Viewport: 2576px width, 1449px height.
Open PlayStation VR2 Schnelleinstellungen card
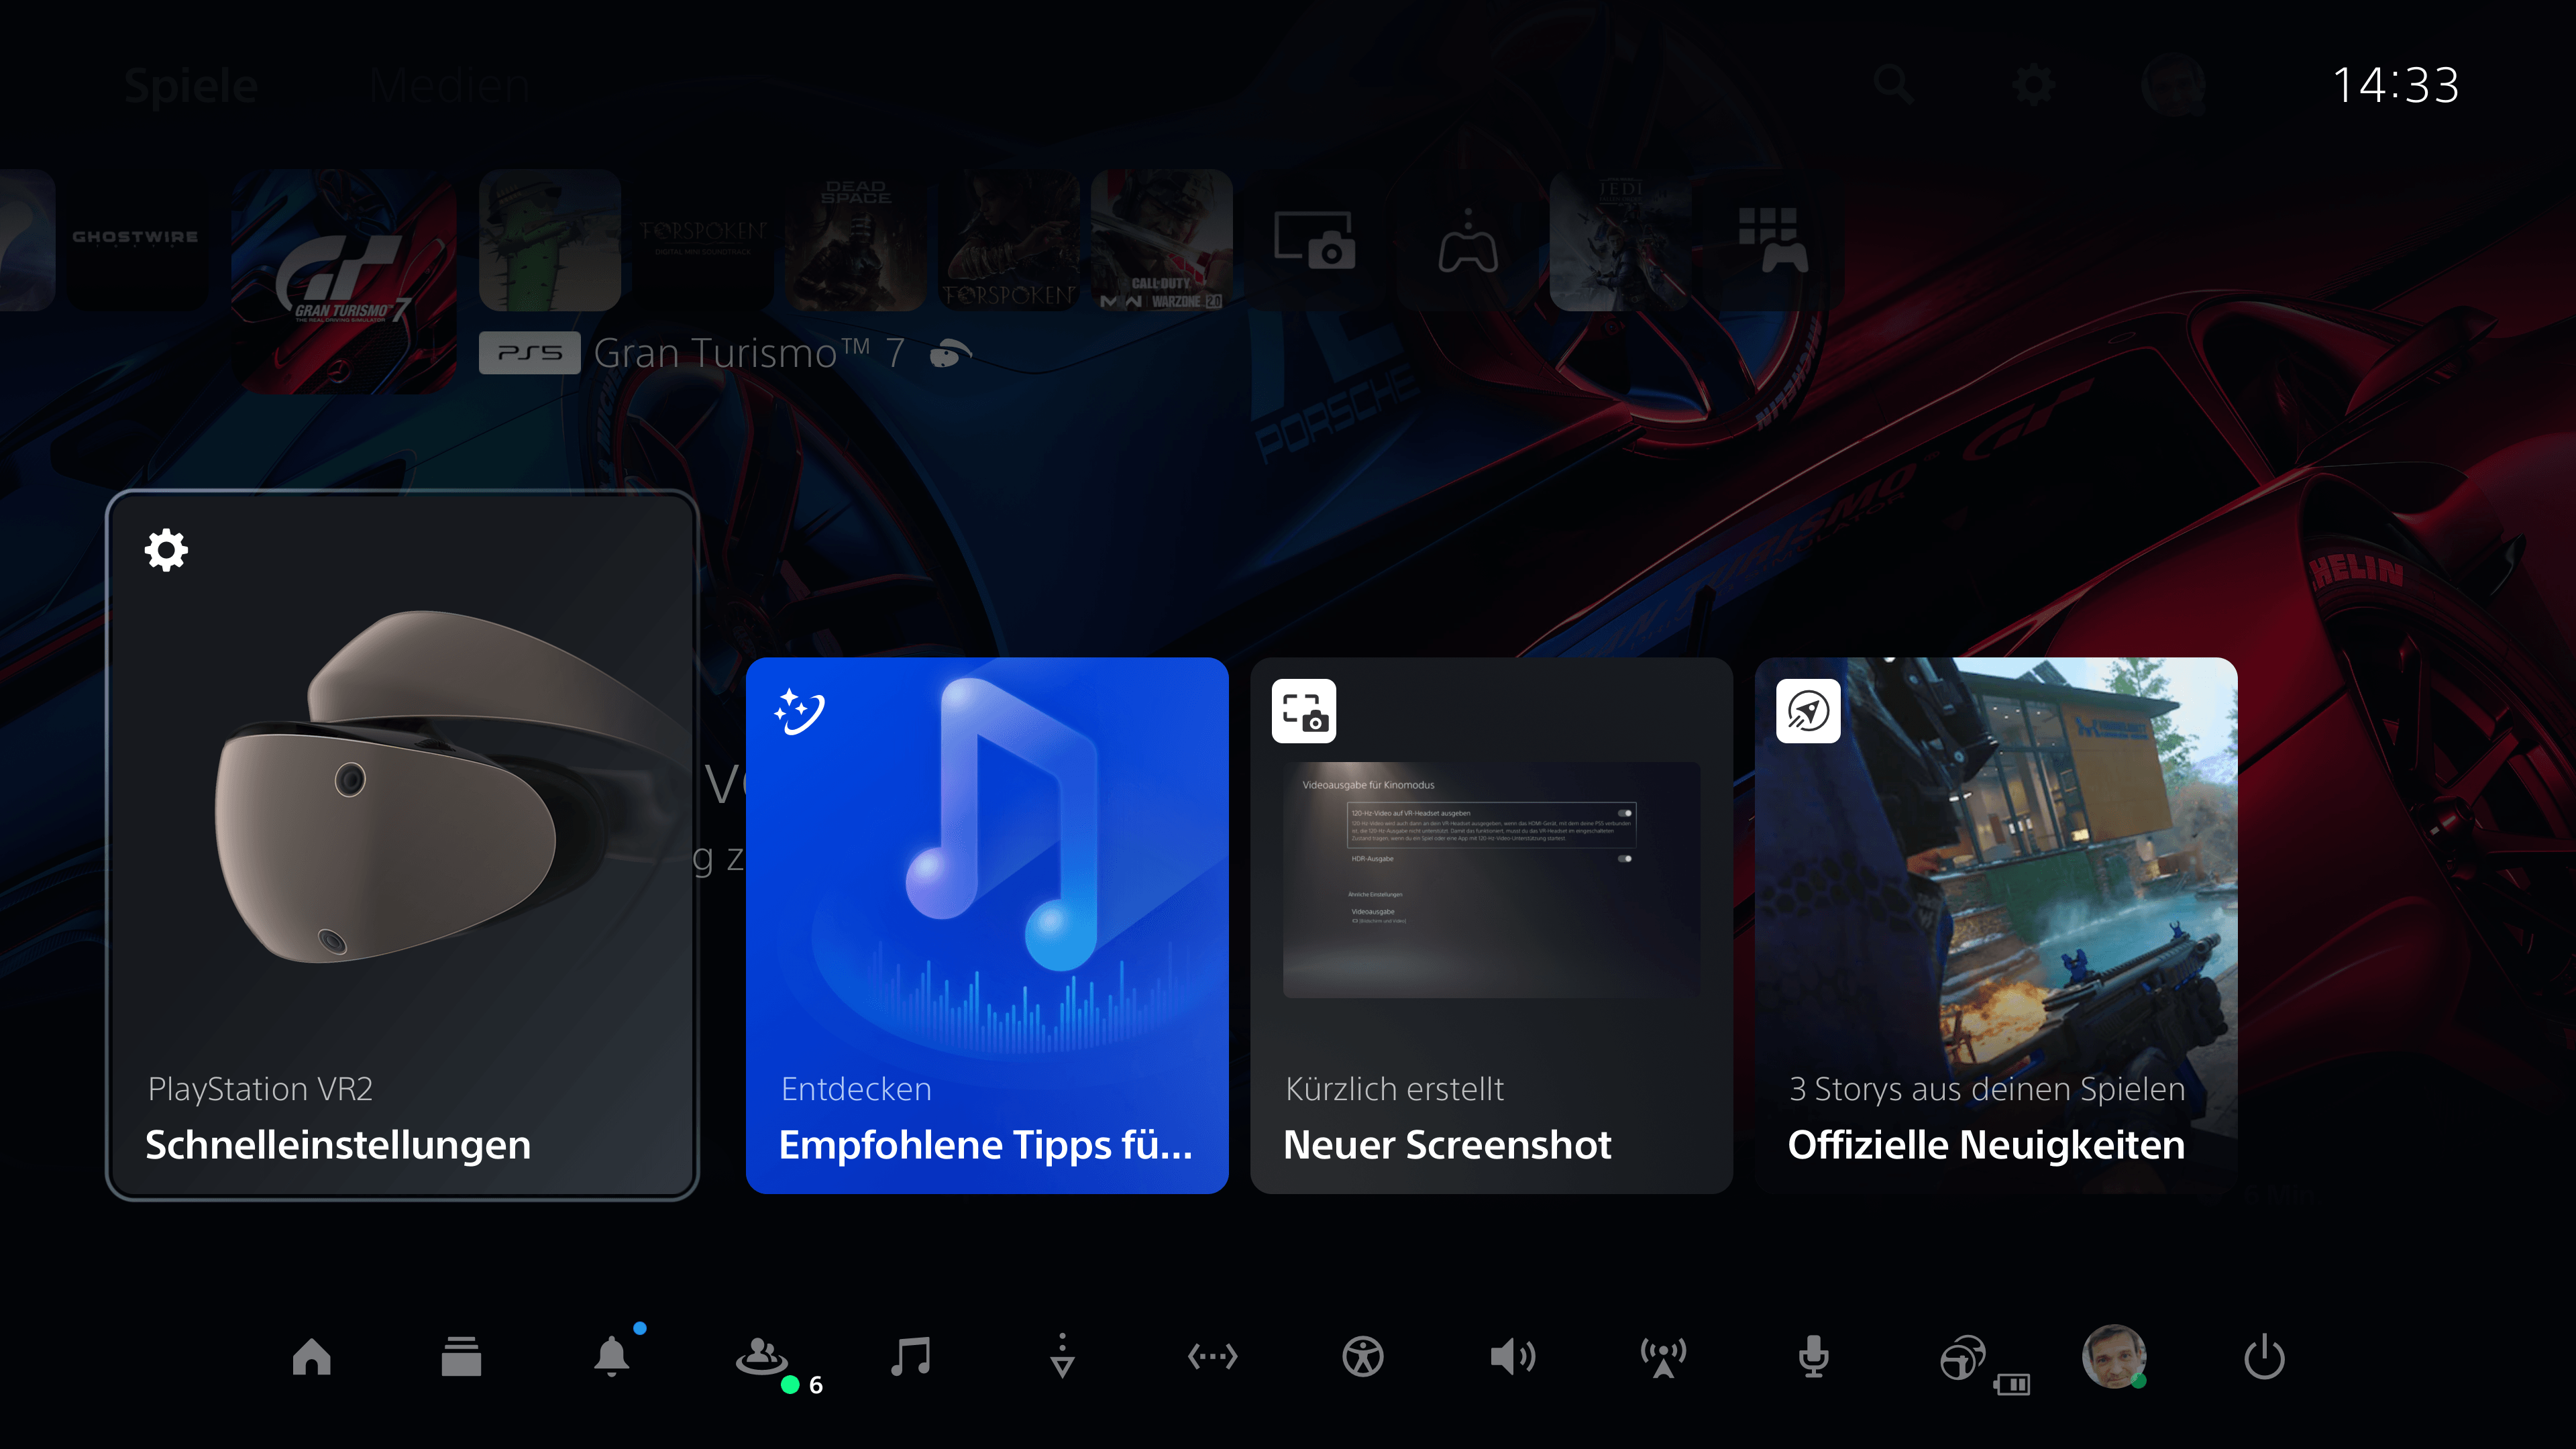pyautogui.click(x=402, y=845)
